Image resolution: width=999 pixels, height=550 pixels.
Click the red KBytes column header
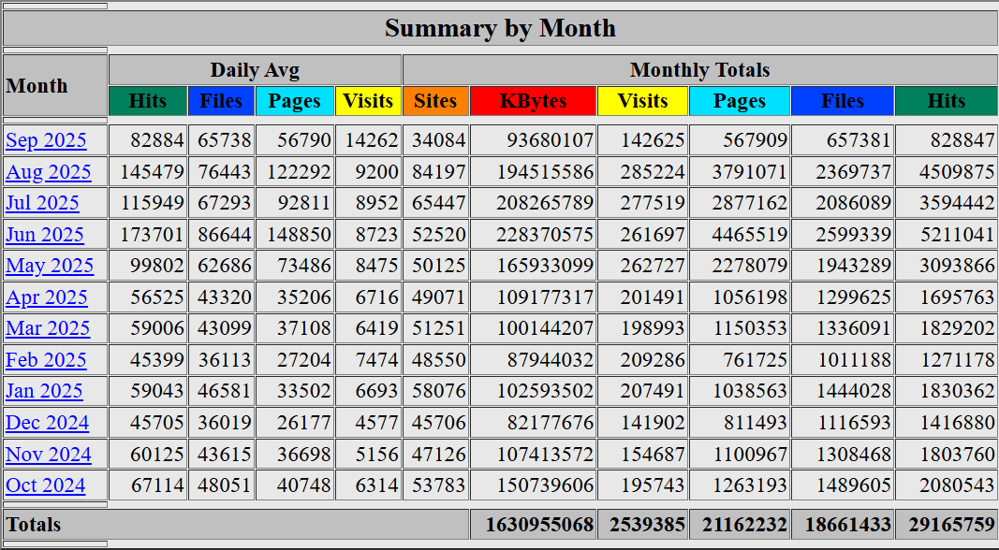pyautogui.click(x=534, y=101)
